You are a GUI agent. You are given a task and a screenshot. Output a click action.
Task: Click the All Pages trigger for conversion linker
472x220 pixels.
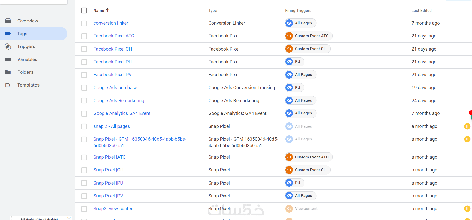pos(300,23)
